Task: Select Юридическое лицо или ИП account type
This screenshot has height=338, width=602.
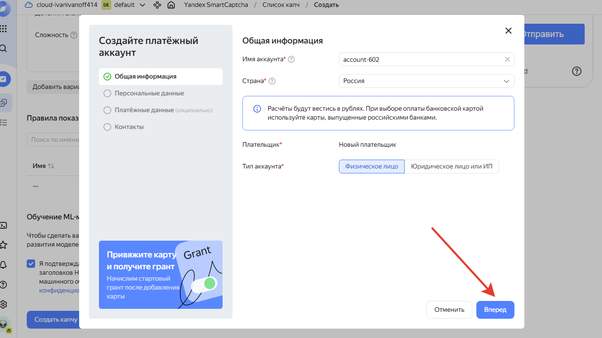Action: pos(452,167)
